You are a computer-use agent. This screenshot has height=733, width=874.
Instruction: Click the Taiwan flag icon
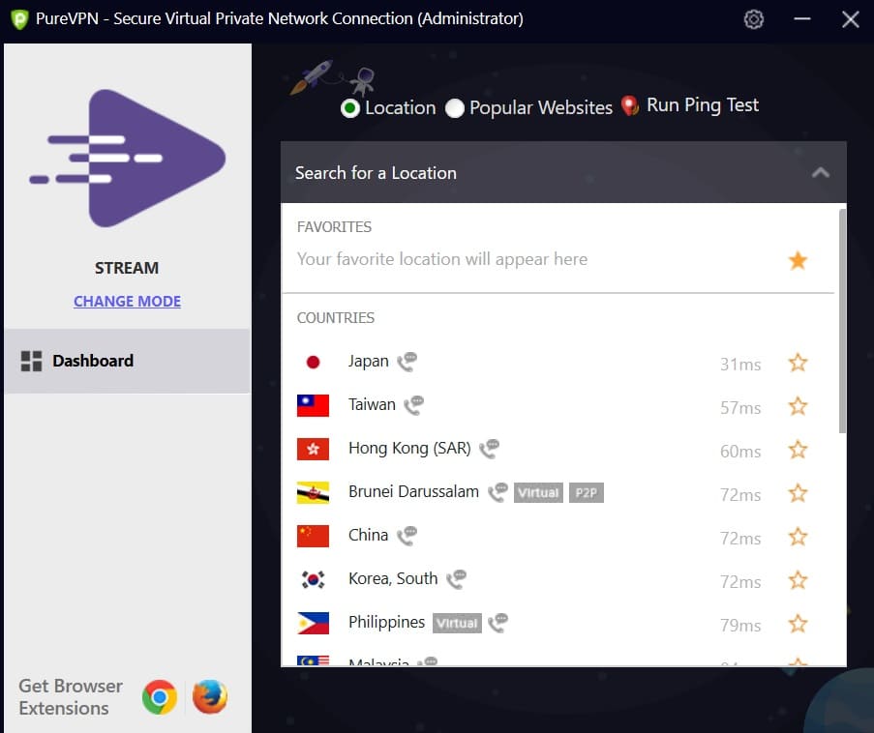pyautogui.click(x=313, y=405)
